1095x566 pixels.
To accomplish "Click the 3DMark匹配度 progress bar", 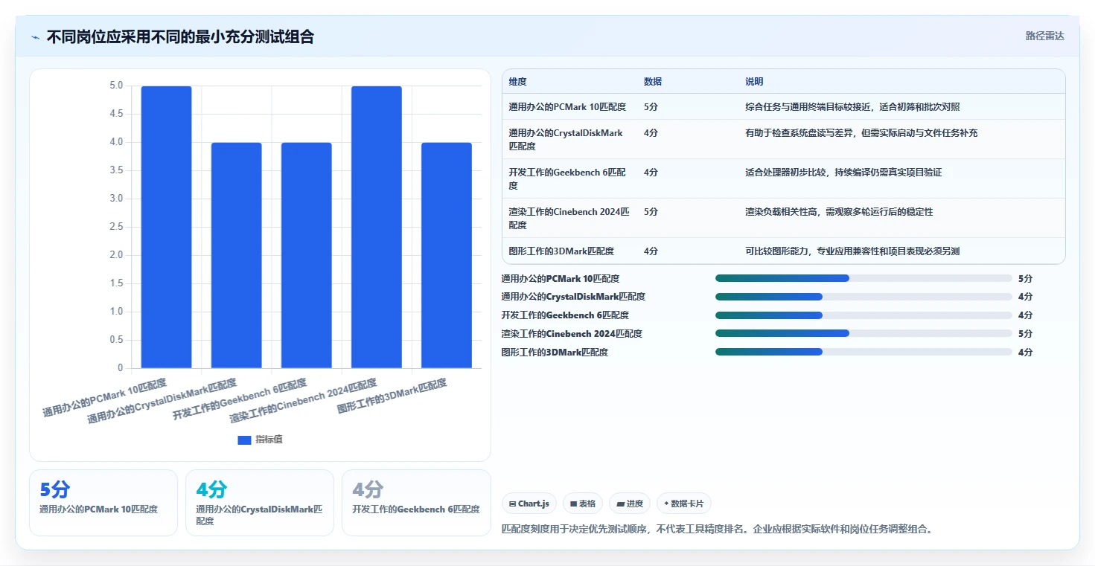I will click(863, 353).
